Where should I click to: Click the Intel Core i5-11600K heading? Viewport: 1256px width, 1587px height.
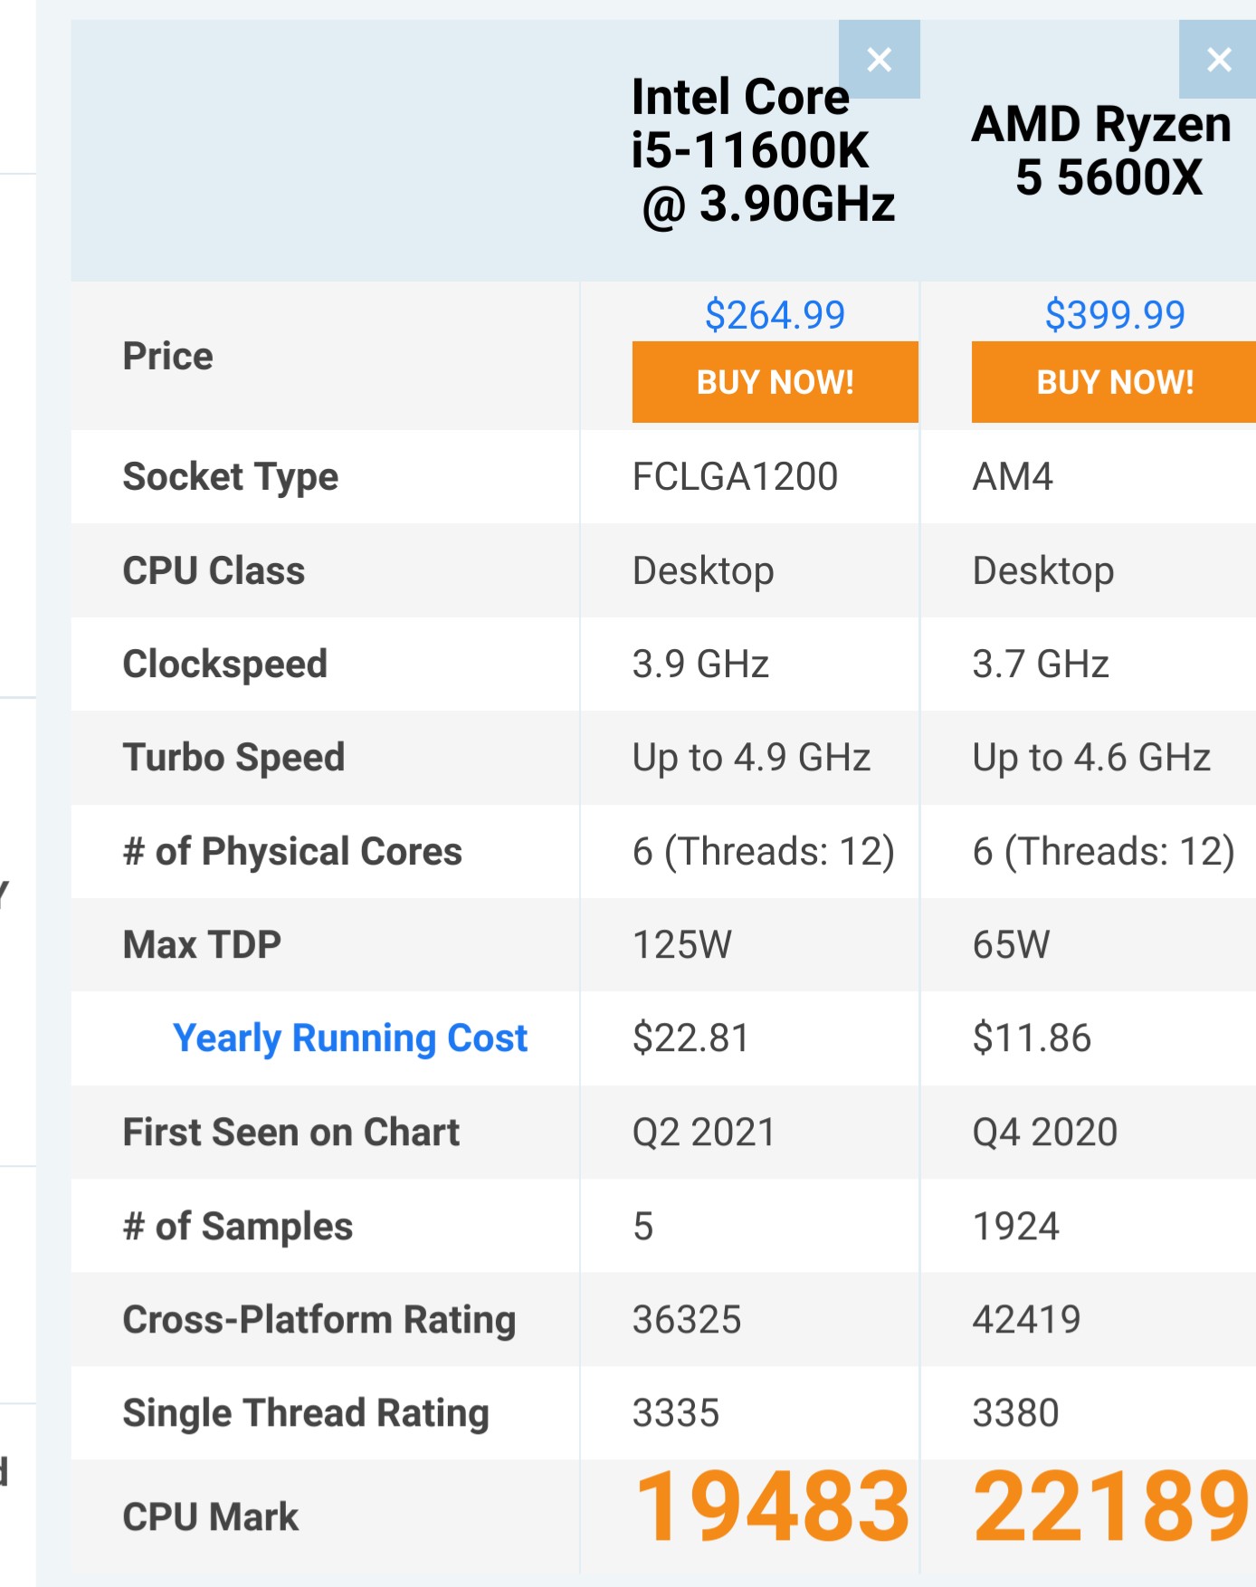click(x=763, y=150)
